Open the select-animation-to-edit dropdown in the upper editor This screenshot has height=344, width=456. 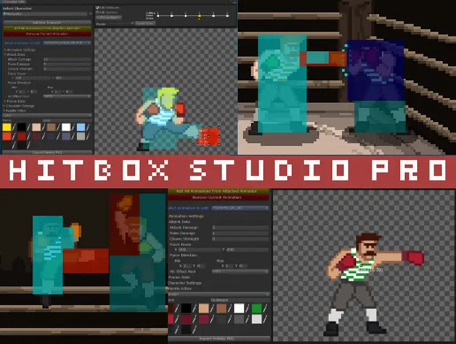coord(67,43)
